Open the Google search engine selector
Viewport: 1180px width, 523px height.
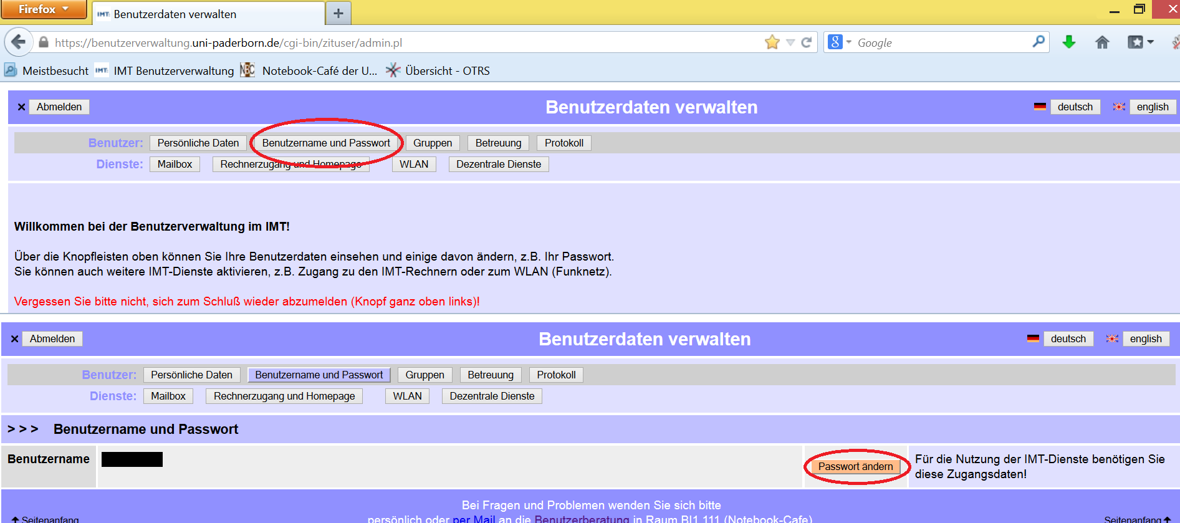pyautogui.click(x=840, y=42)
